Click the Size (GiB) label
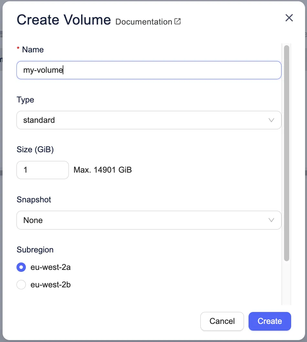 coord(35,150)
